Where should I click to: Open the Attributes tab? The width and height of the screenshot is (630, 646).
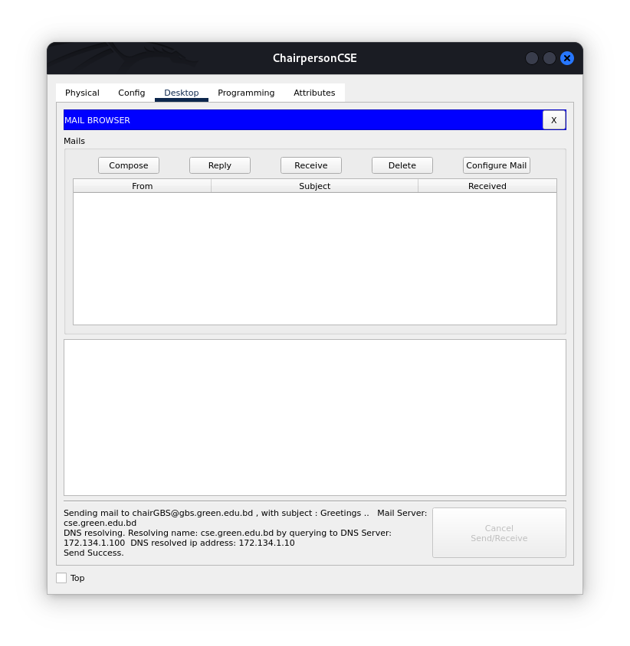pyautogui.click(x=314, y=93)
